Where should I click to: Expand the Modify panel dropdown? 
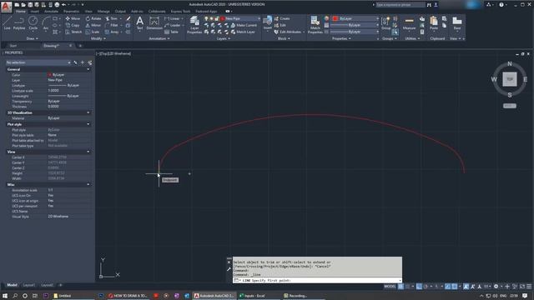98,39
